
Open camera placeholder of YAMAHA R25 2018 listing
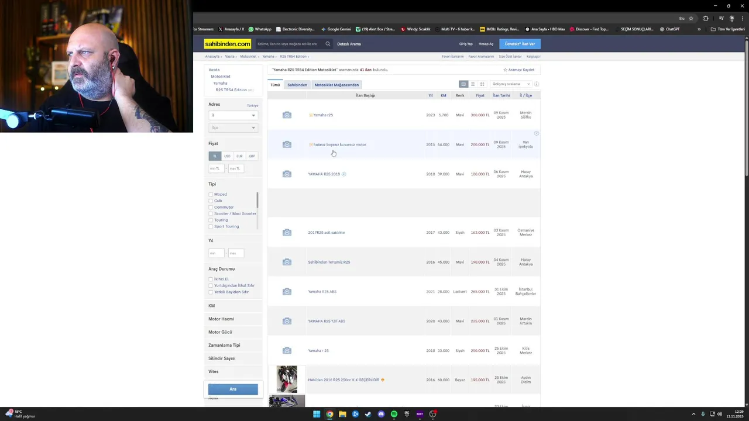coord(287,174)
